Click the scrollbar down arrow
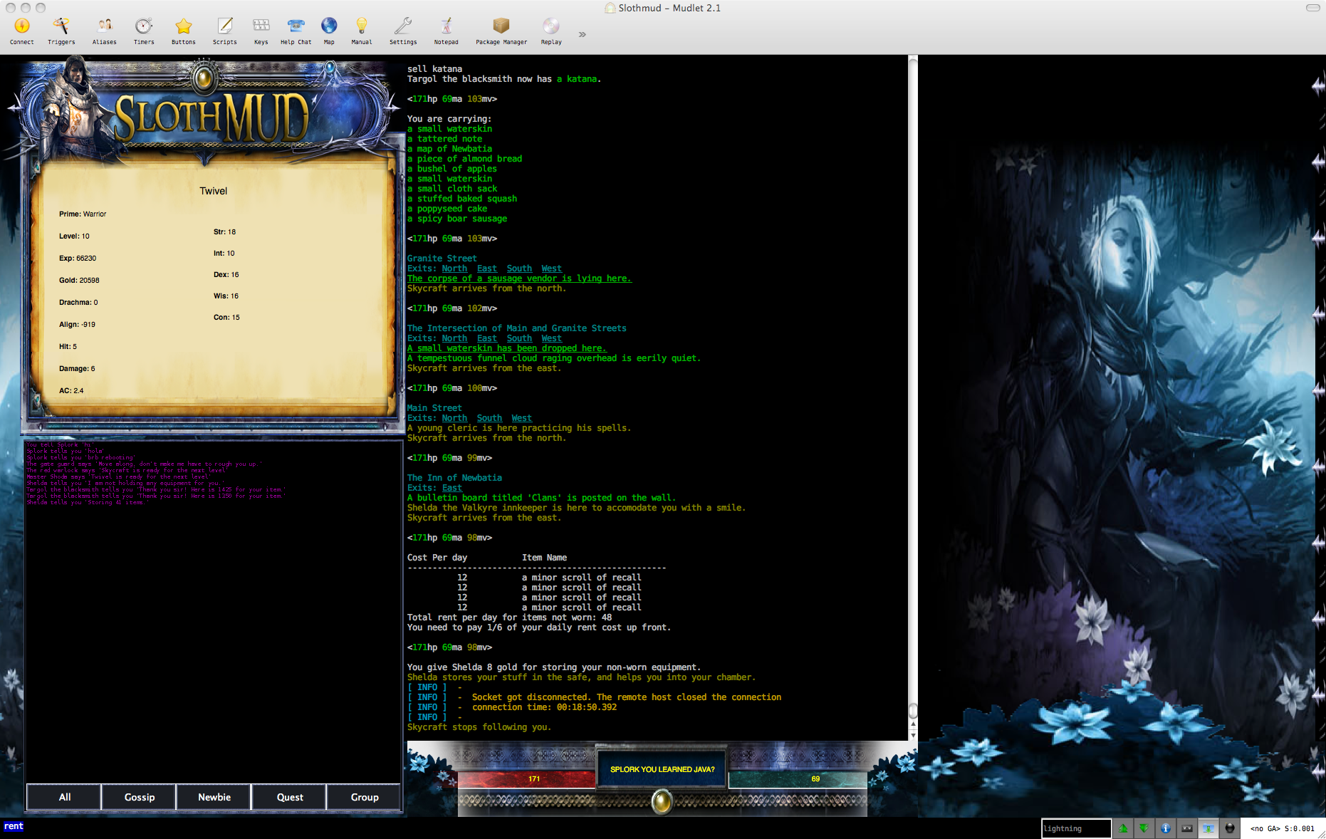1326x839 pixels. (x=913, y=735)
